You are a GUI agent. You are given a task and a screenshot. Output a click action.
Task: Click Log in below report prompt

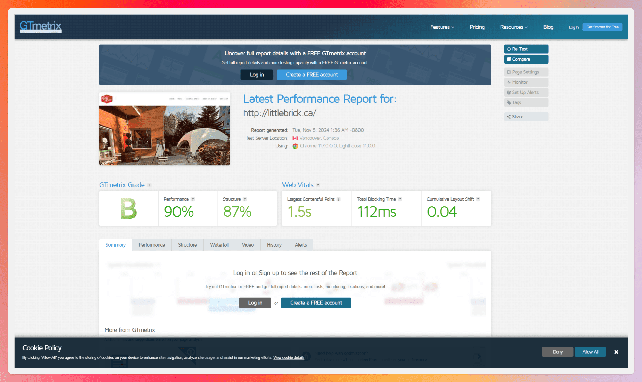(255, 303)
